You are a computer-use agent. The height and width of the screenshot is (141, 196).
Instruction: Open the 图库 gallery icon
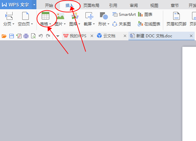tap(74, 16)
